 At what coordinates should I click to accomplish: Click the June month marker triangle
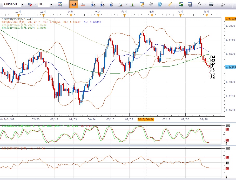coord(124,16)
